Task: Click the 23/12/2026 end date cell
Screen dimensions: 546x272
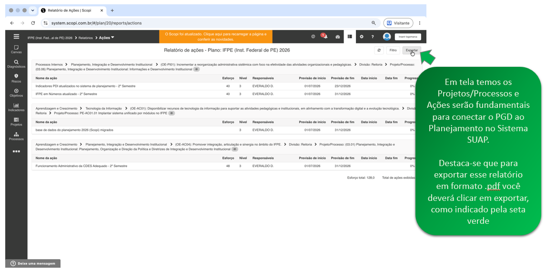Action: click(x=342, y=86)
